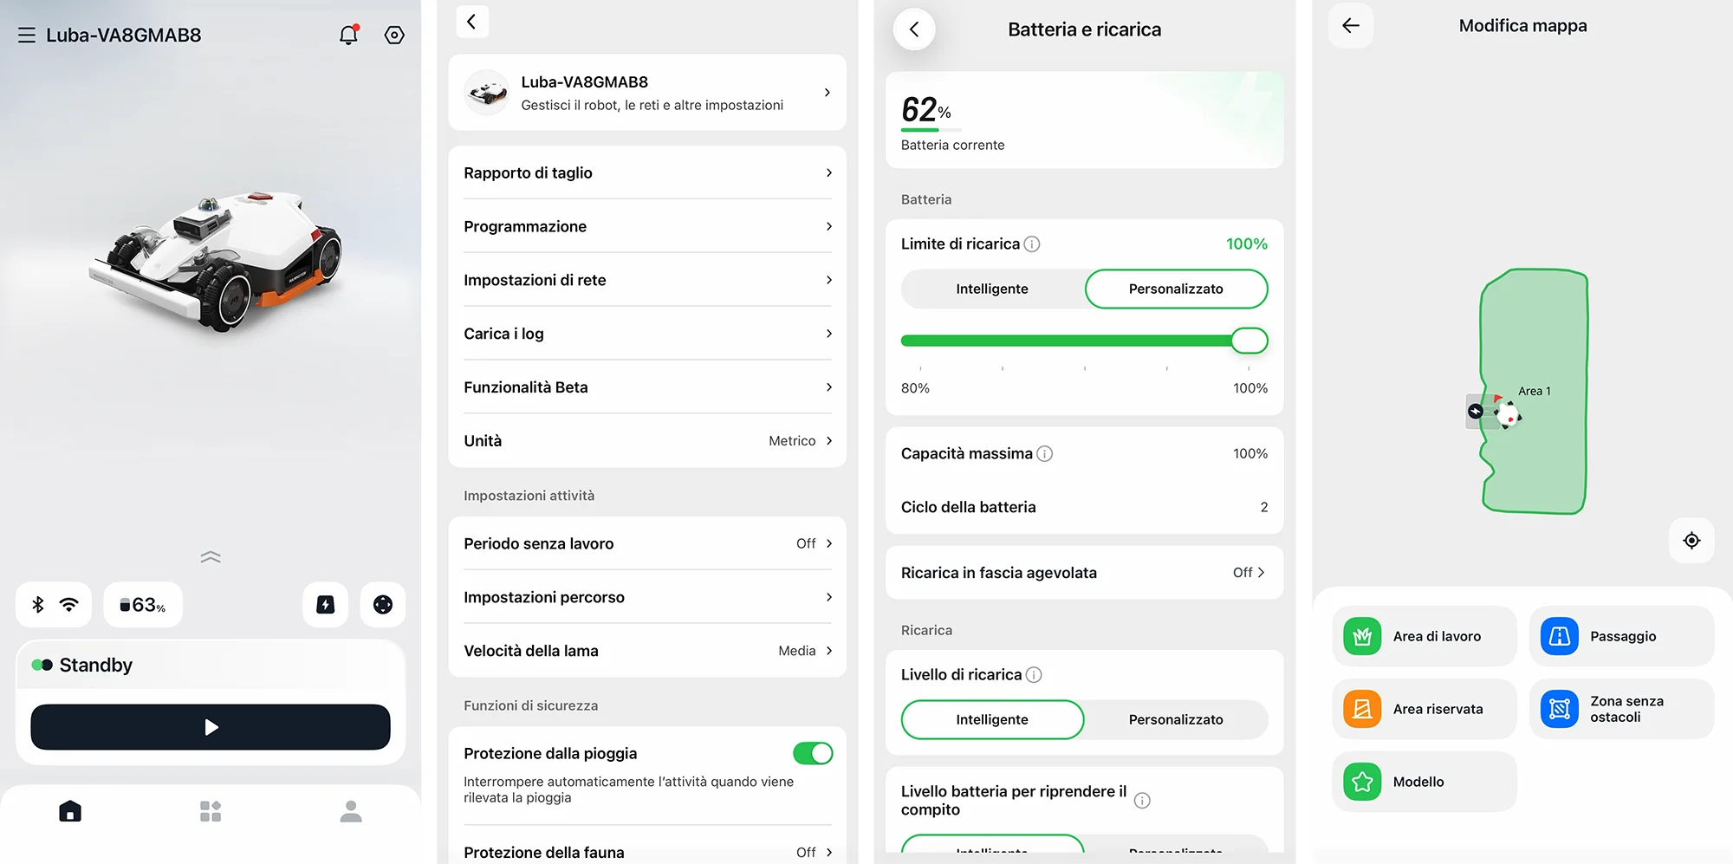The height and width of the screenshot is (864, 1733).
Task: Switch to the profile tab in bottom bar
Action: pyautogui.click(x=351, y=811)
